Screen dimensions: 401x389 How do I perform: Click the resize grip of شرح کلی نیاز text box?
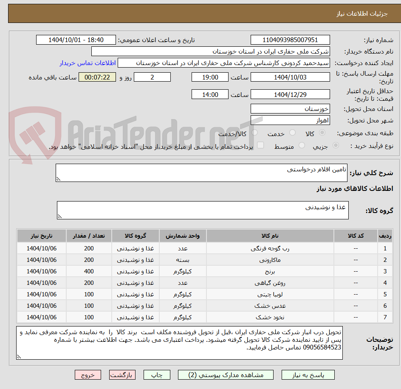point(59,178)
